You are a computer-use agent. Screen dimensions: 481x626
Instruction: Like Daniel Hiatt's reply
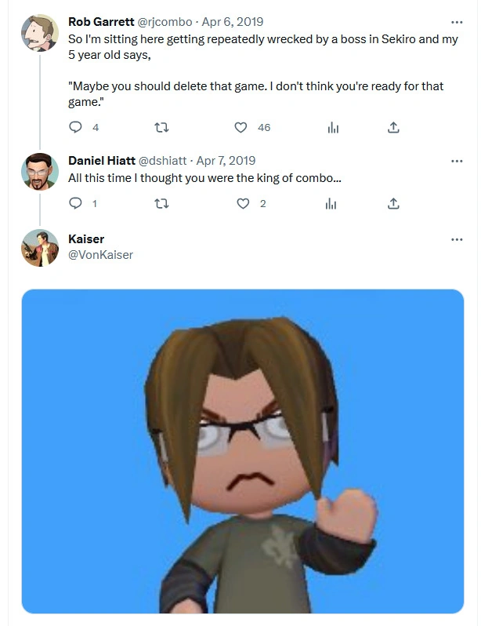[242, 204]
